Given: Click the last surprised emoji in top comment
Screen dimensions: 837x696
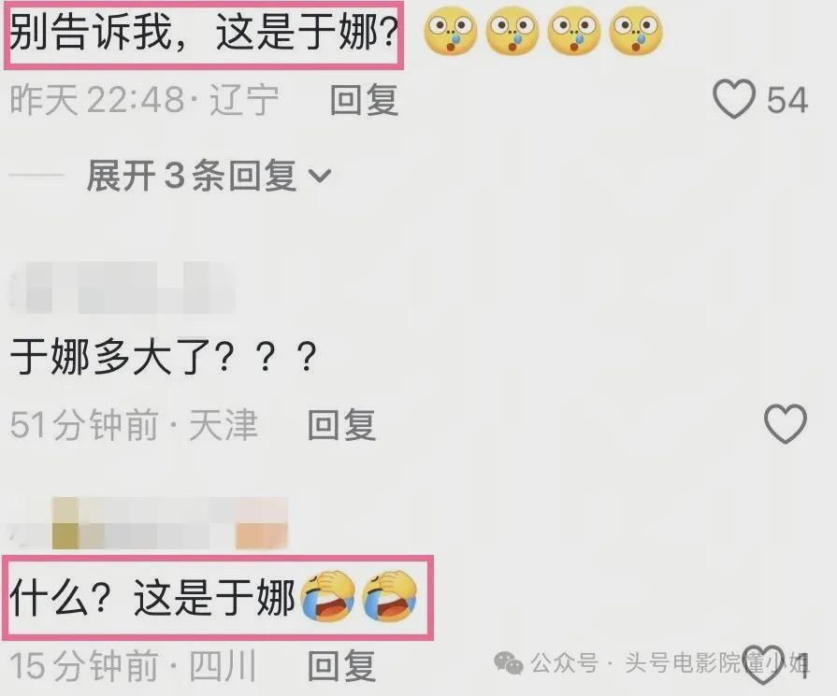Looking at the screenshot, I should [636, 31].
